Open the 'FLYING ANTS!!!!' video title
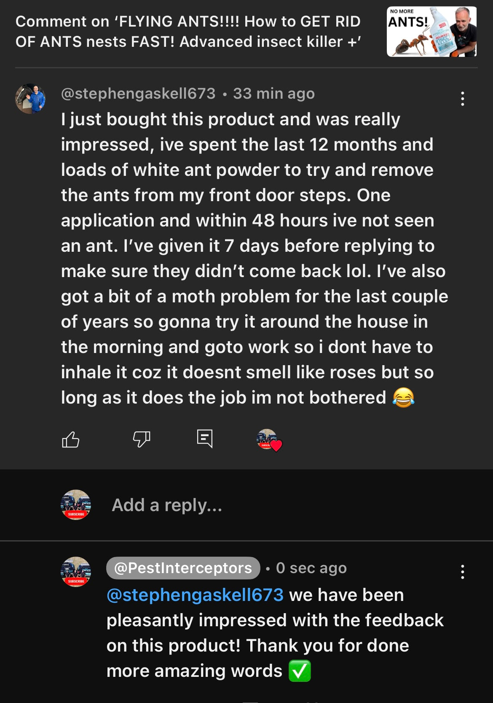Screen dimensions: 493x703 pyautogui.click(x=188, y=32)
